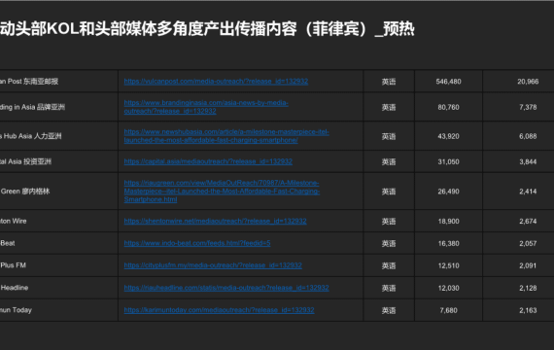This screenshot has height=350, width=554.
Task: Select the cell showing 16,380
Action: click(x=448, y=243)
